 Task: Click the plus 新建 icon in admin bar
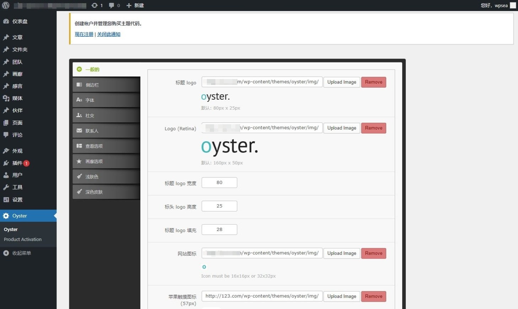(x=129, y=5)
